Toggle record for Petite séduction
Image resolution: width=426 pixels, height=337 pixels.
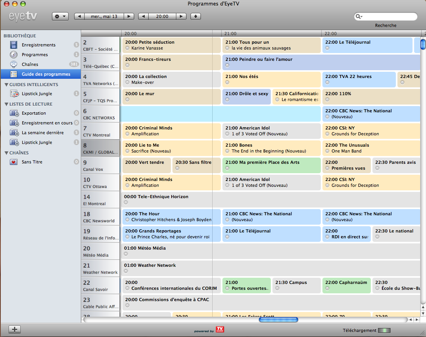click(128, 48)
